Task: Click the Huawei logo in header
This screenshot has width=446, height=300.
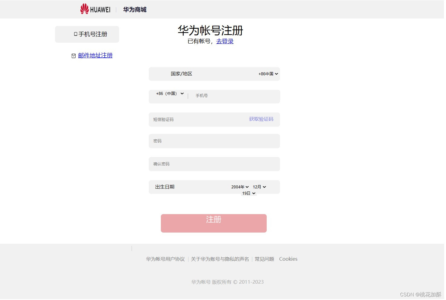Action: coord(95,9)
